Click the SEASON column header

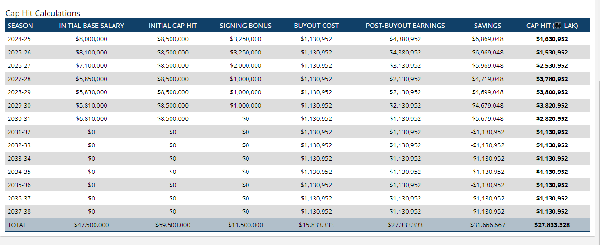point(20,26)
